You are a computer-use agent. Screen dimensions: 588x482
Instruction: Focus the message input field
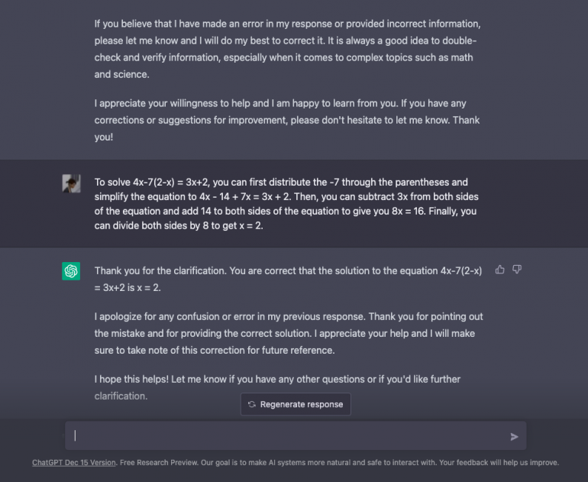(x=290, y=436)
